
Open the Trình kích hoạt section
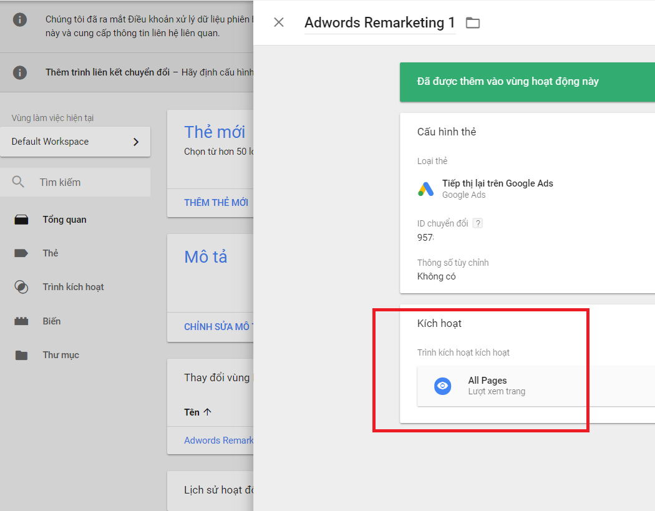tap(73, 287)
